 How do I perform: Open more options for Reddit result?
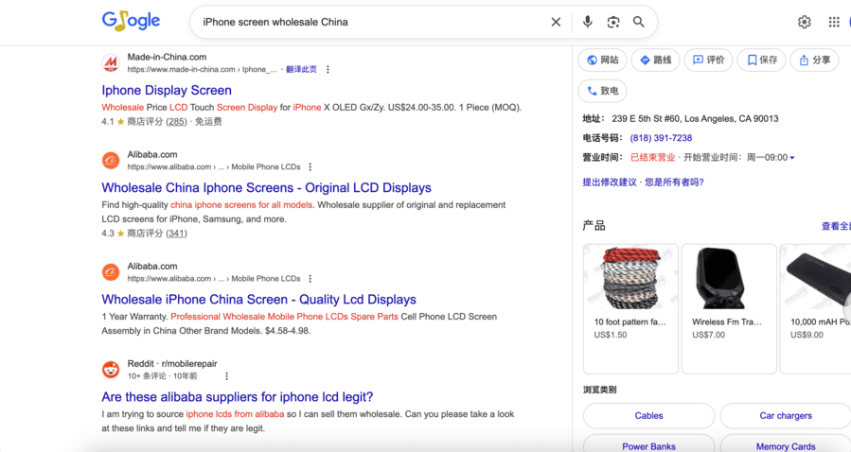coord(227,376)
